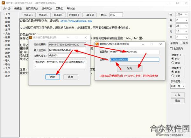Select the 婚姻 tree item
Image resolution: width=191 pixels, height=138 pixels.
(8, 22)
